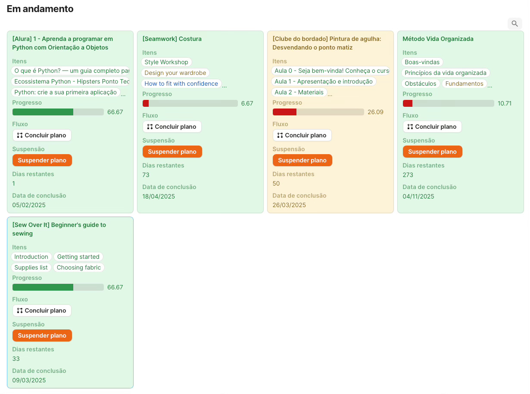Open the Beginner's guide to sewing title
530x394 pixels.
point(59,229)
